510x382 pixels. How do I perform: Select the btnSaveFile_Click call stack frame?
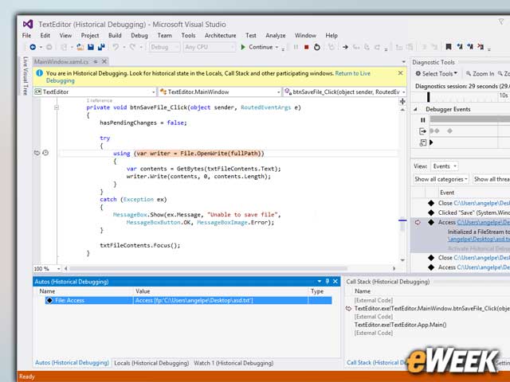[x=432, y=309]
